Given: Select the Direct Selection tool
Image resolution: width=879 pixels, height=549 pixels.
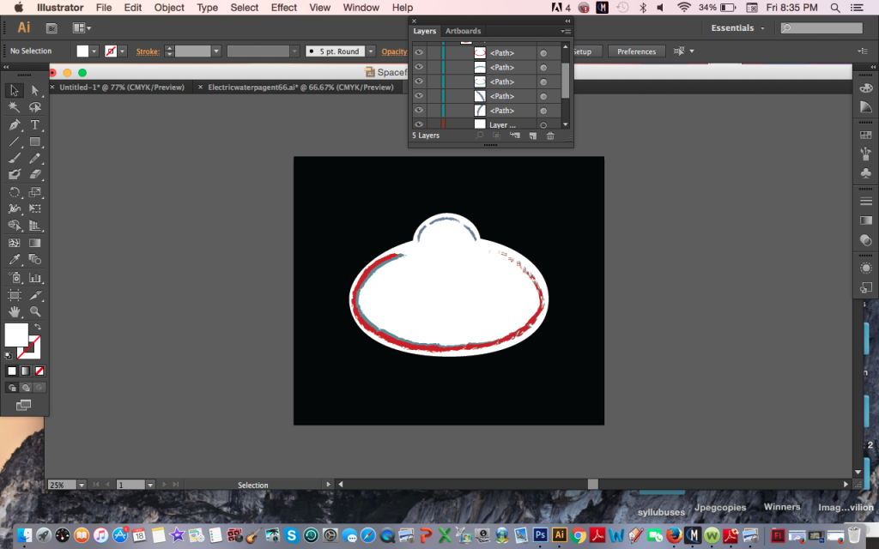Looking at the screenshot, I should pos(35,90).
